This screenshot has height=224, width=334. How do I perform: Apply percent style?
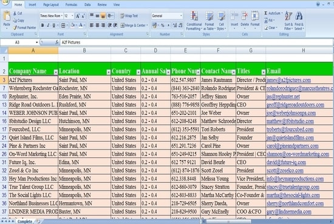(x=163, y=25)
